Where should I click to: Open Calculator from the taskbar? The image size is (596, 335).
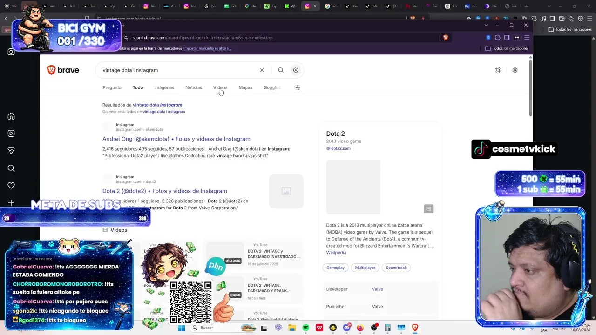click(387, 328)
